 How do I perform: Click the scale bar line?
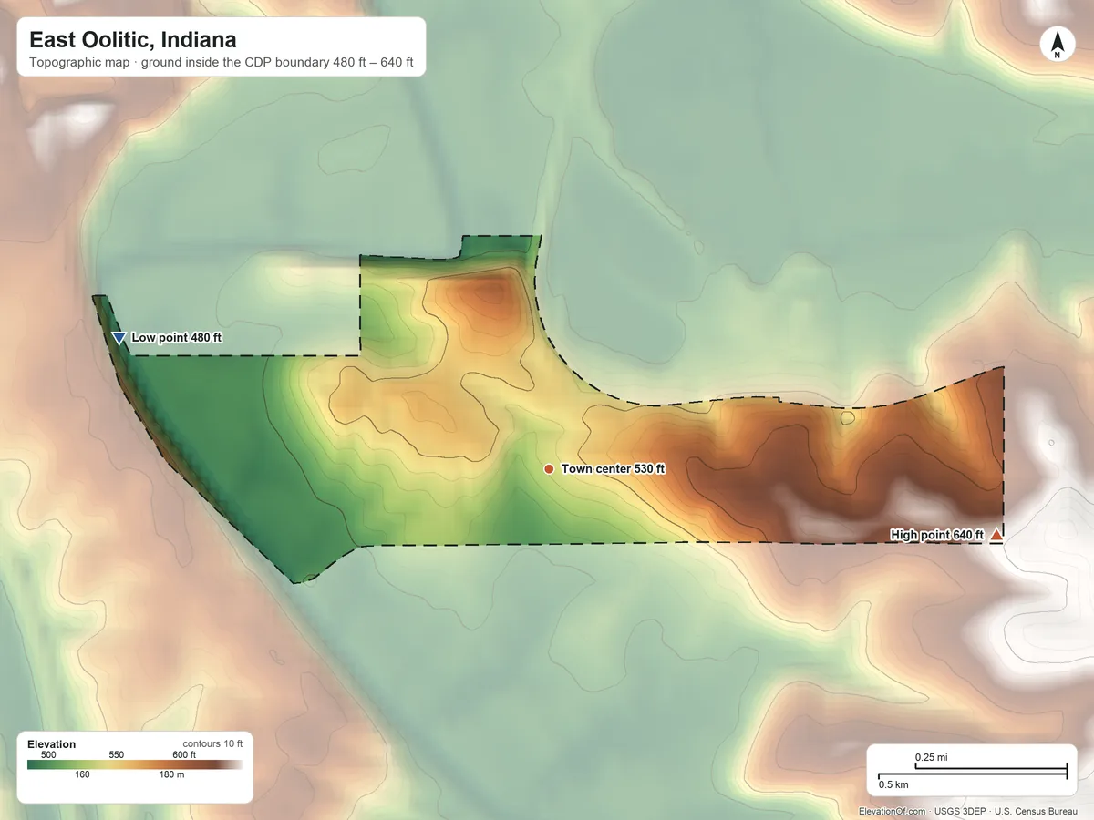tap(972, 772)
